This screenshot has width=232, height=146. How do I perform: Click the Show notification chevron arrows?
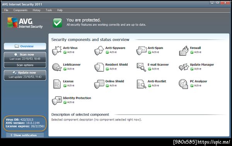[x=11, y=135]
